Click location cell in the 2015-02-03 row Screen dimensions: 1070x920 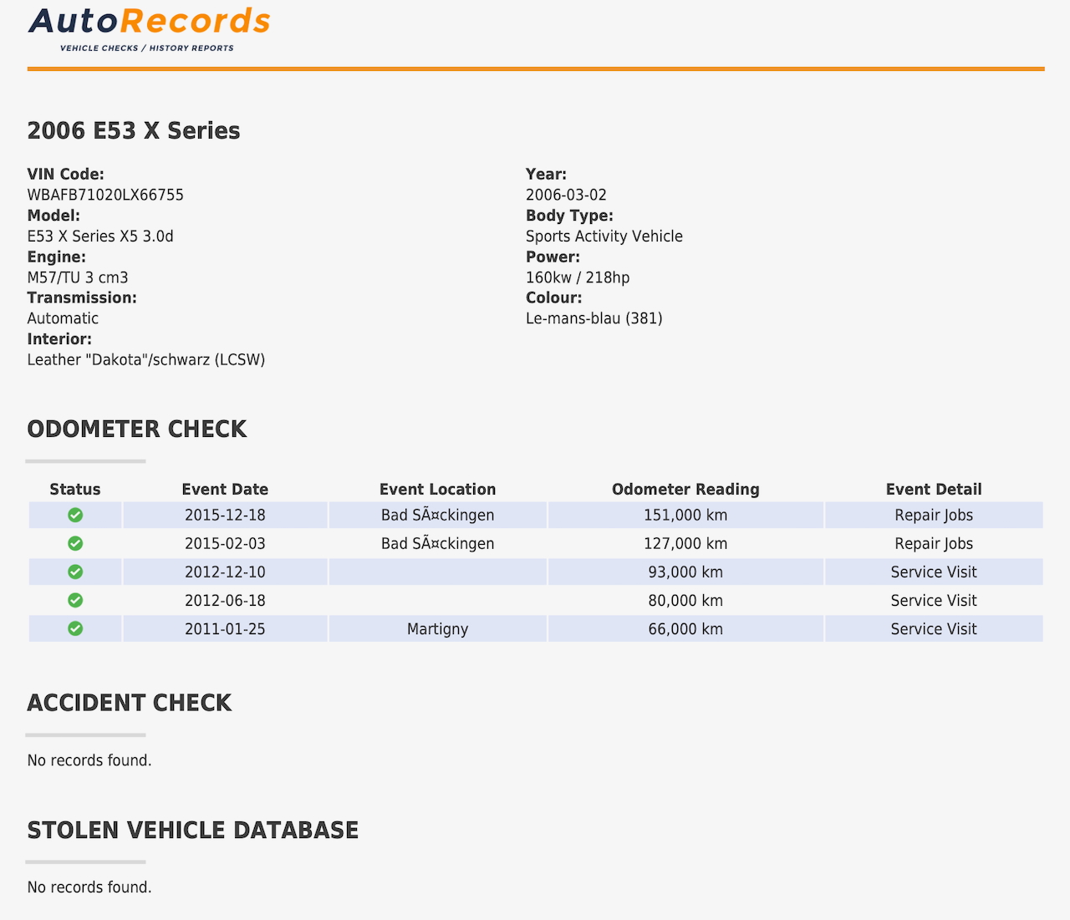[x=438, y=543]
